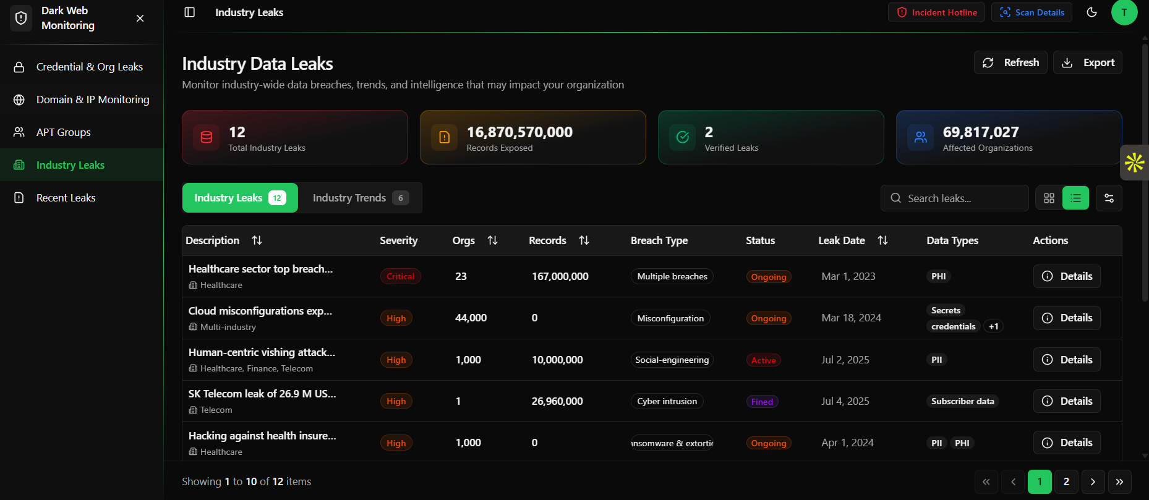Screen dimensions: 1149x500
Task: Sort table by Records column
Action: coord(584,240)
